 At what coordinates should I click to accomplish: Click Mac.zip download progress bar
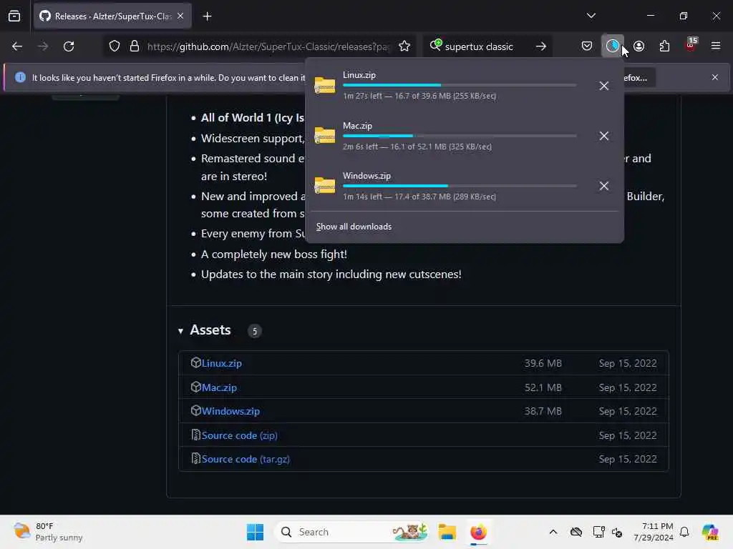[x=460, y=136]
